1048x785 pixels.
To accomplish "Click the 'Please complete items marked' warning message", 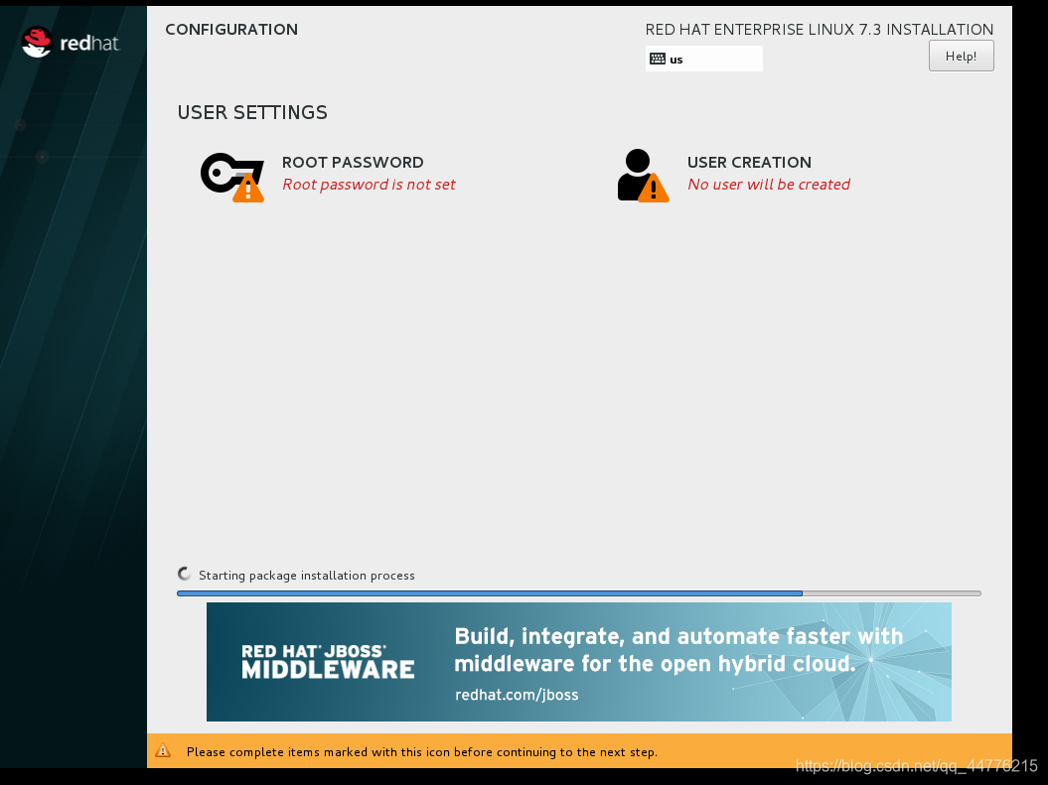I will (x=422, y=752).
